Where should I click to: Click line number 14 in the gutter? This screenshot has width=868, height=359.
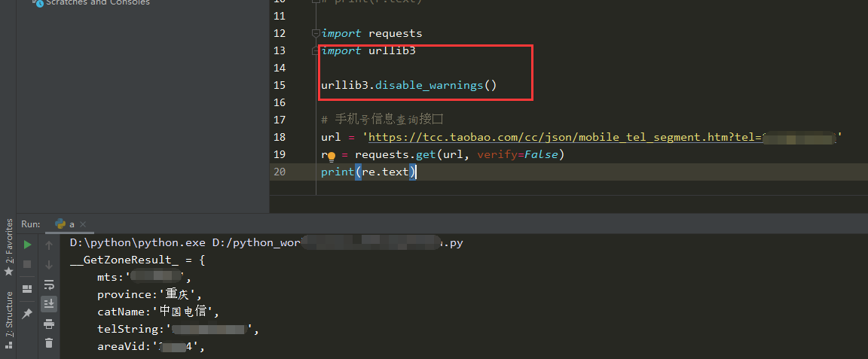[280, 68]
